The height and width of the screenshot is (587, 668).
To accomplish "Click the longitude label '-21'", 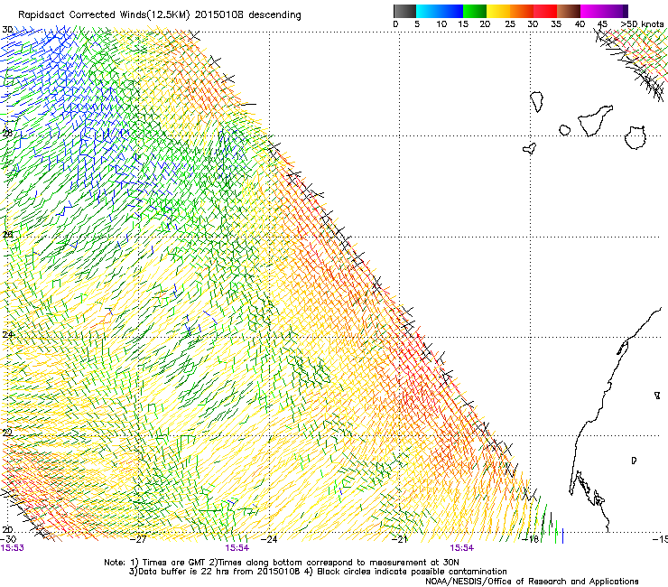I will [399, 539].
